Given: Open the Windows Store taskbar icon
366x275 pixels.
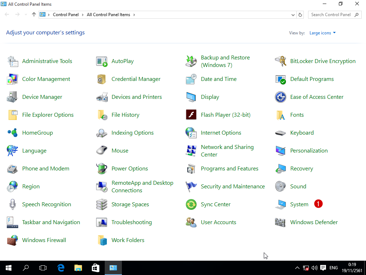Looking at the screenshot, I should (x=95, y=268).
